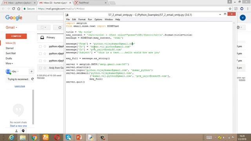Open the Options menu in IDLE
The image size is (251, 141).
coord(98,19)
